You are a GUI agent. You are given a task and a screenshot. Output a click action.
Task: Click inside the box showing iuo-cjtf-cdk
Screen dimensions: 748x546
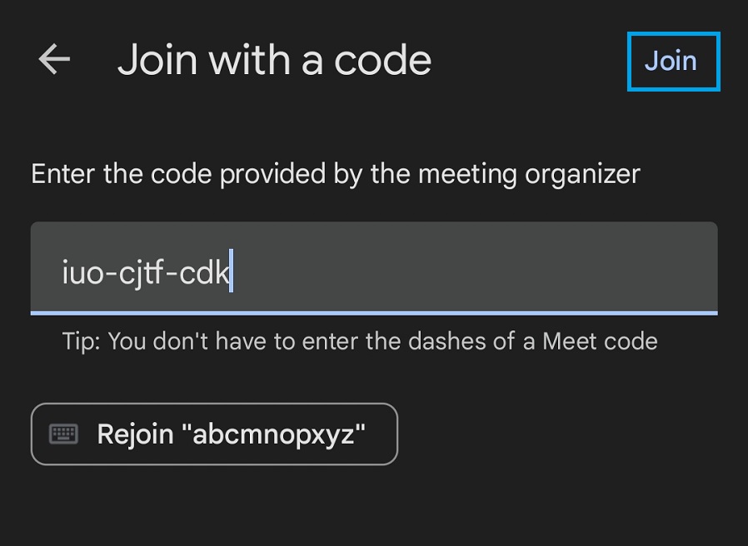pos(373,268)
